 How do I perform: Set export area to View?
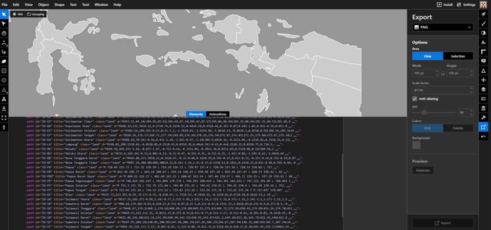click(427, 56)
